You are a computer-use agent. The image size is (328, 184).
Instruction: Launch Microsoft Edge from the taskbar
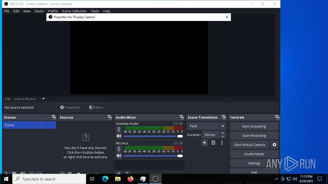tap(105, 179)
